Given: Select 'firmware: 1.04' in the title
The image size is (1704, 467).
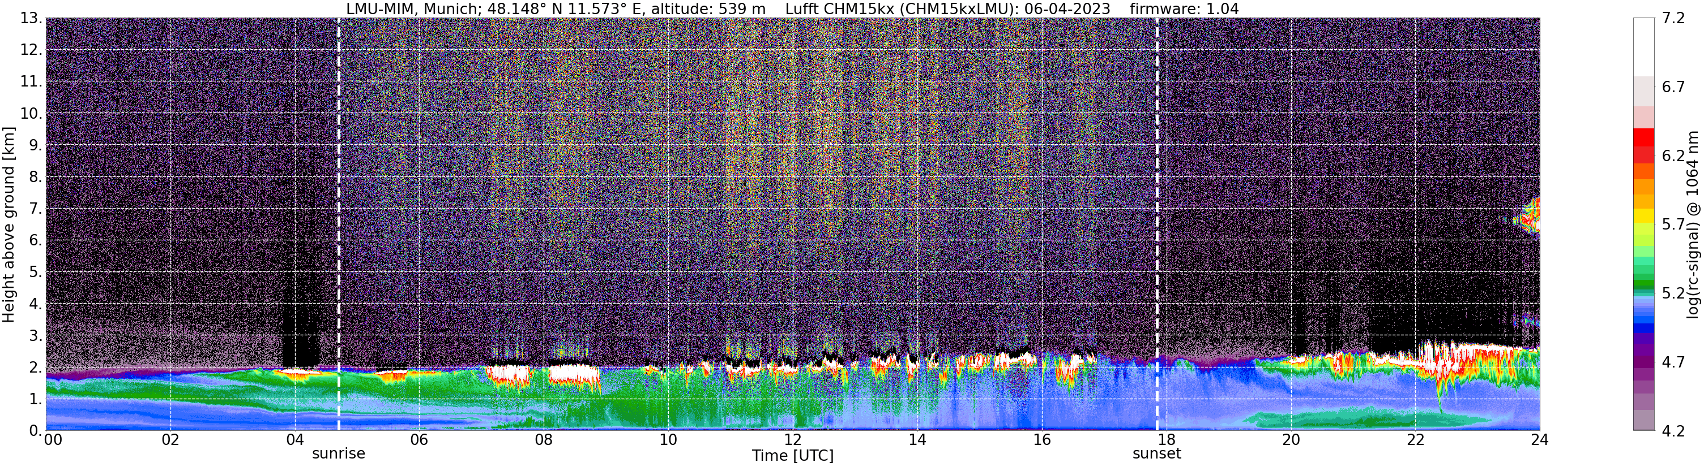Looking at the screenshot, I should point(1184,8).
